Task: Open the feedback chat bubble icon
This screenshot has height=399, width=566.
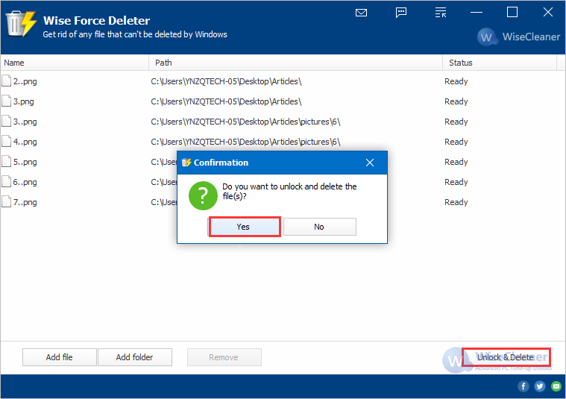Action: (401, 13)
